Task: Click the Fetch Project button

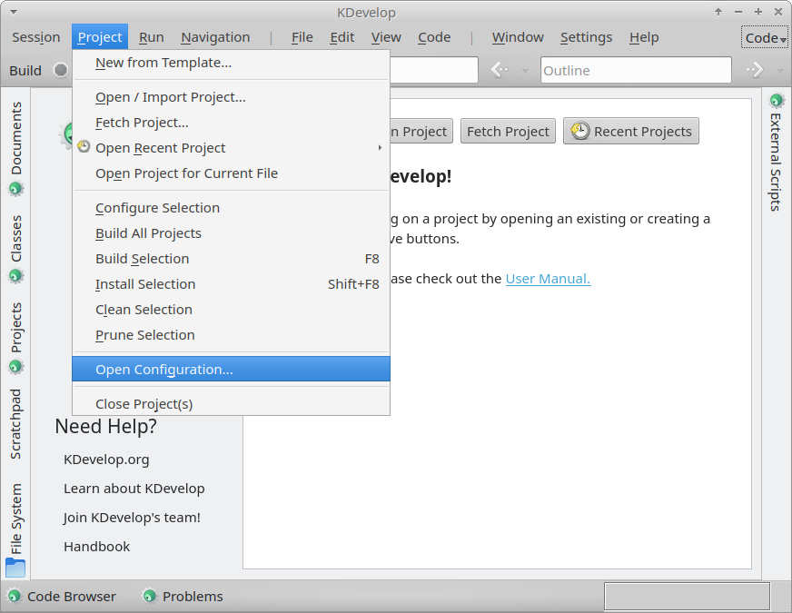Action: pos(508,132)
